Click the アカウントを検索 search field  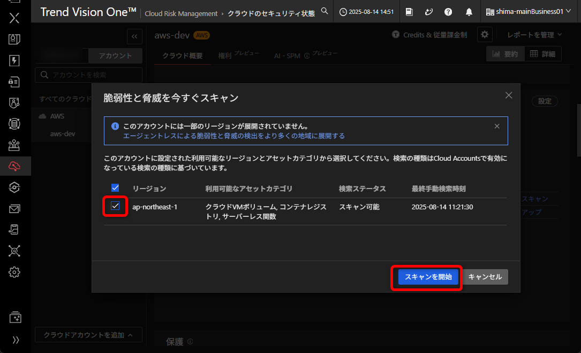point(88,75)
